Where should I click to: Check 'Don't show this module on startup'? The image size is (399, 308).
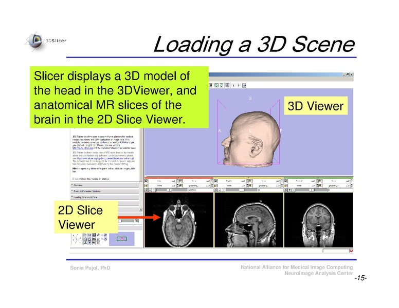[x=72, y=177]
